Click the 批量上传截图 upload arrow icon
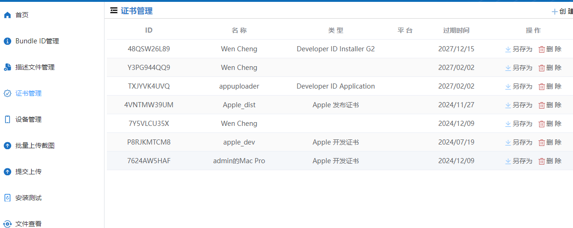This screenshot has height=228, width=573. [x=7, y=145]
